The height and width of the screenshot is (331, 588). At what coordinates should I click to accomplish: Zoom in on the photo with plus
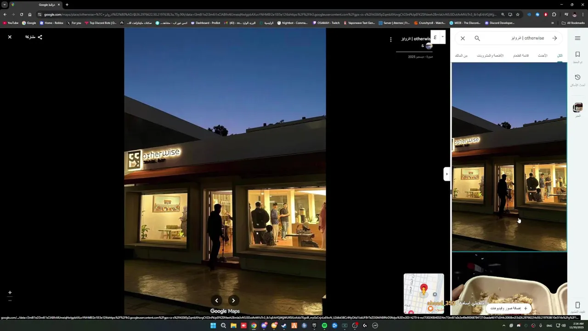10,292
